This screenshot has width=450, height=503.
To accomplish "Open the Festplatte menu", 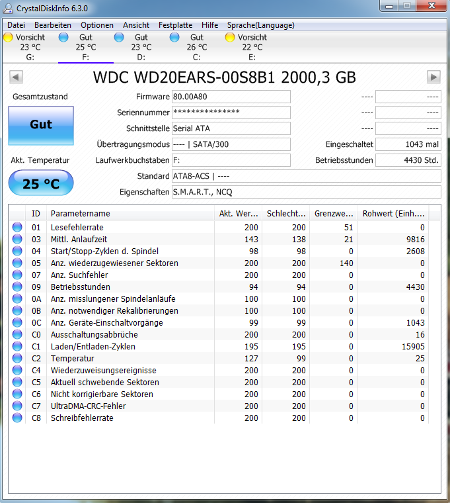I will pyautogui.click(x=176, y=25).
